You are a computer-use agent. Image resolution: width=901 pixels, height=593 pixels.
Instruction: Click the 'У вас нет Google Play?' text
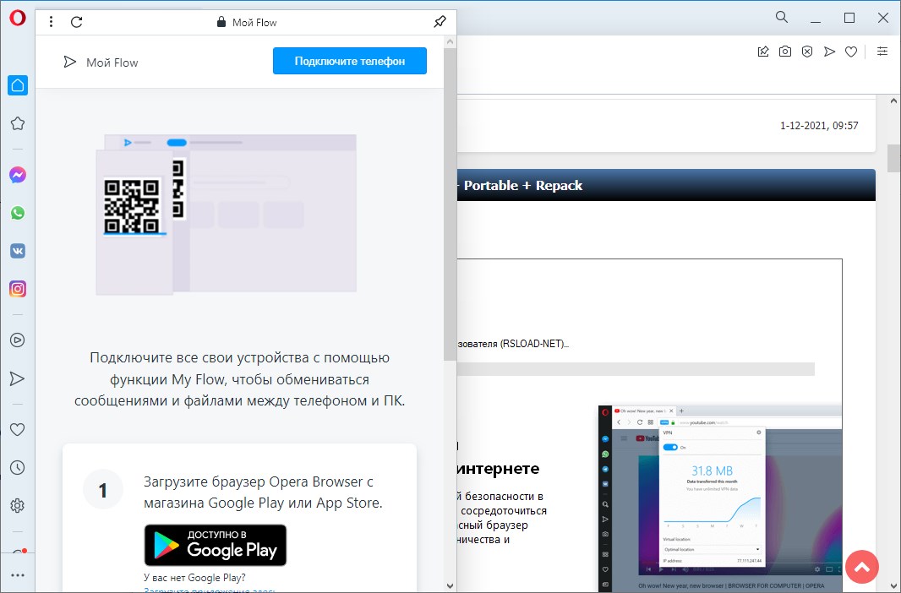[x=194, y=578]
